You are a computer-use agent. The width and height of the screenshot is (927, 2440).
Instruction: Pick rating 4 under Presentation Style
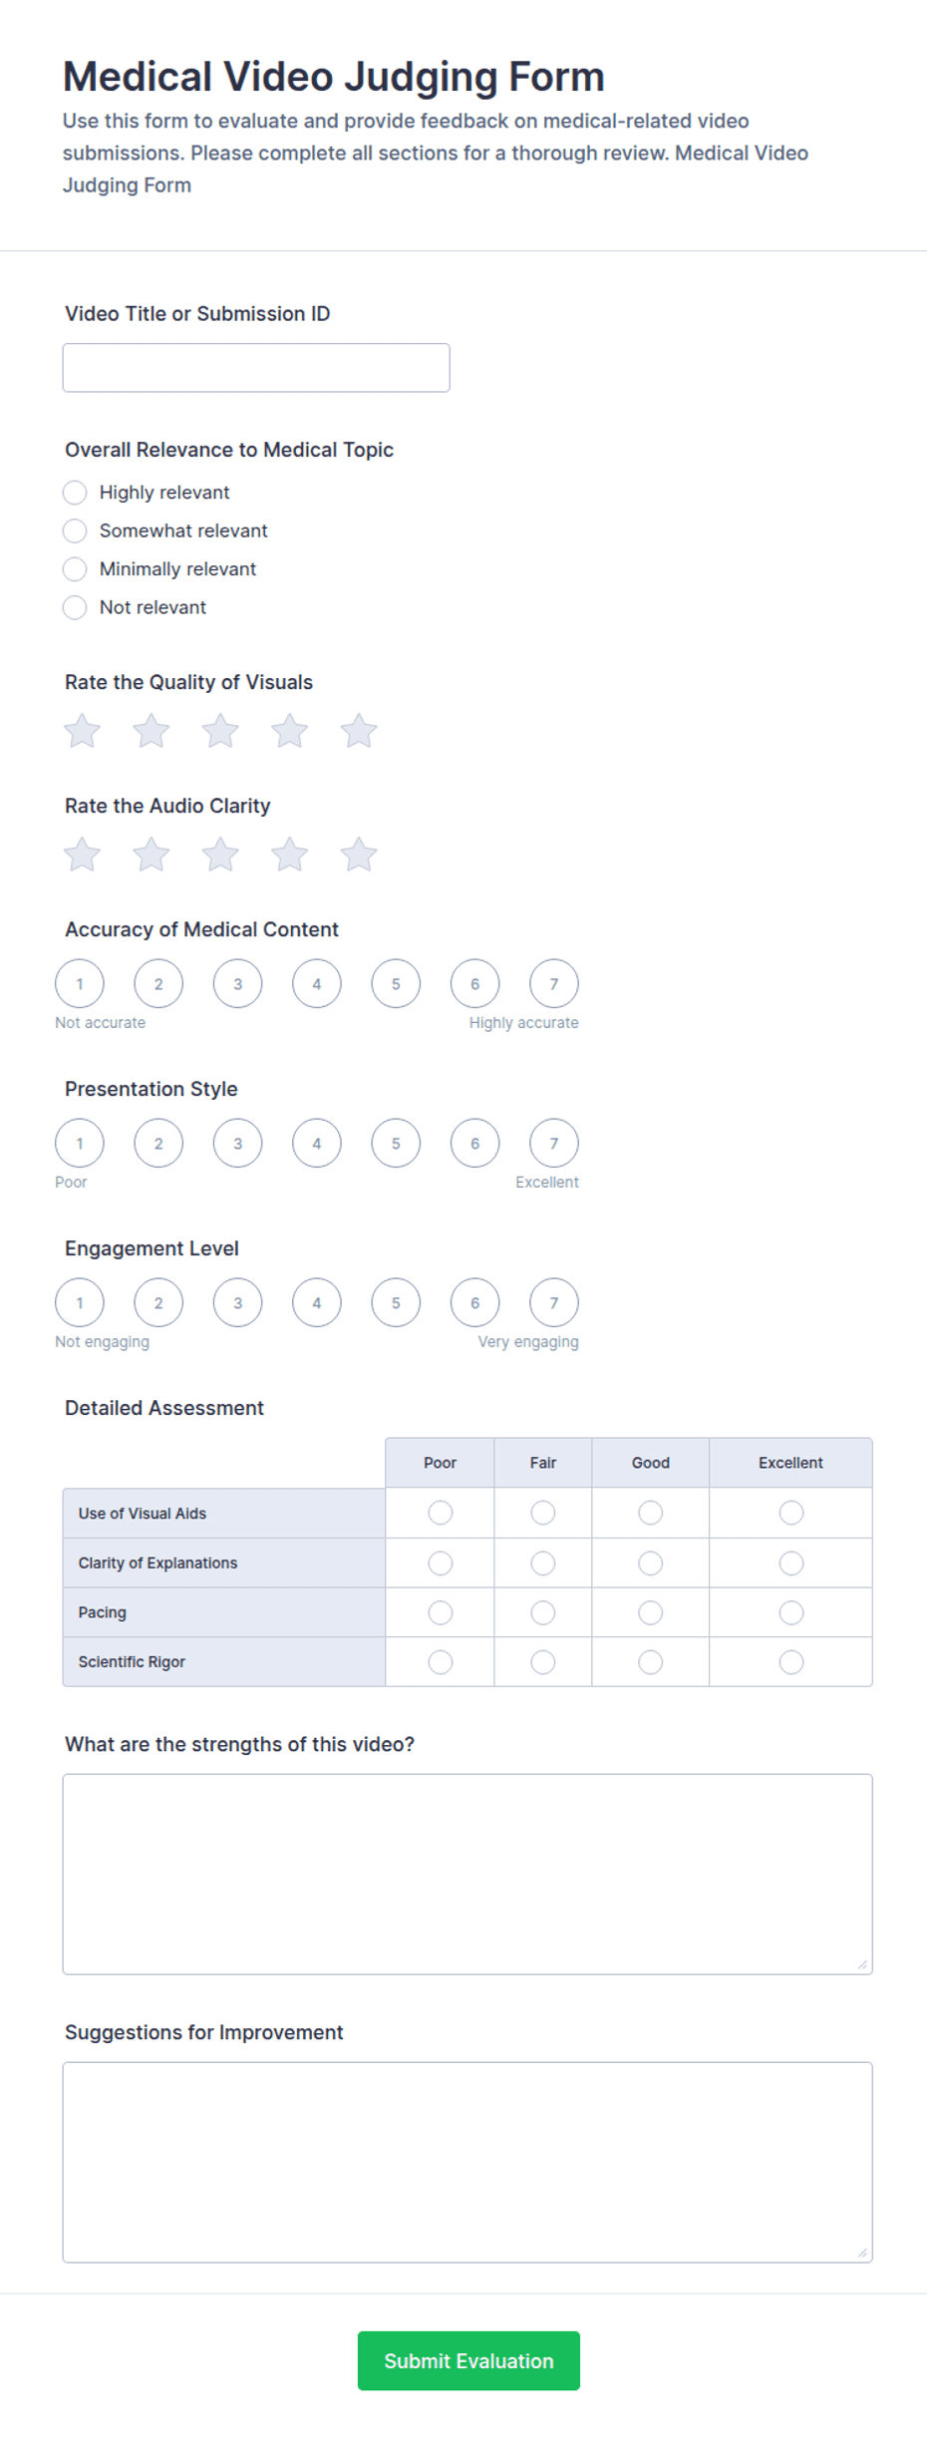click(x=317, y=1144)
